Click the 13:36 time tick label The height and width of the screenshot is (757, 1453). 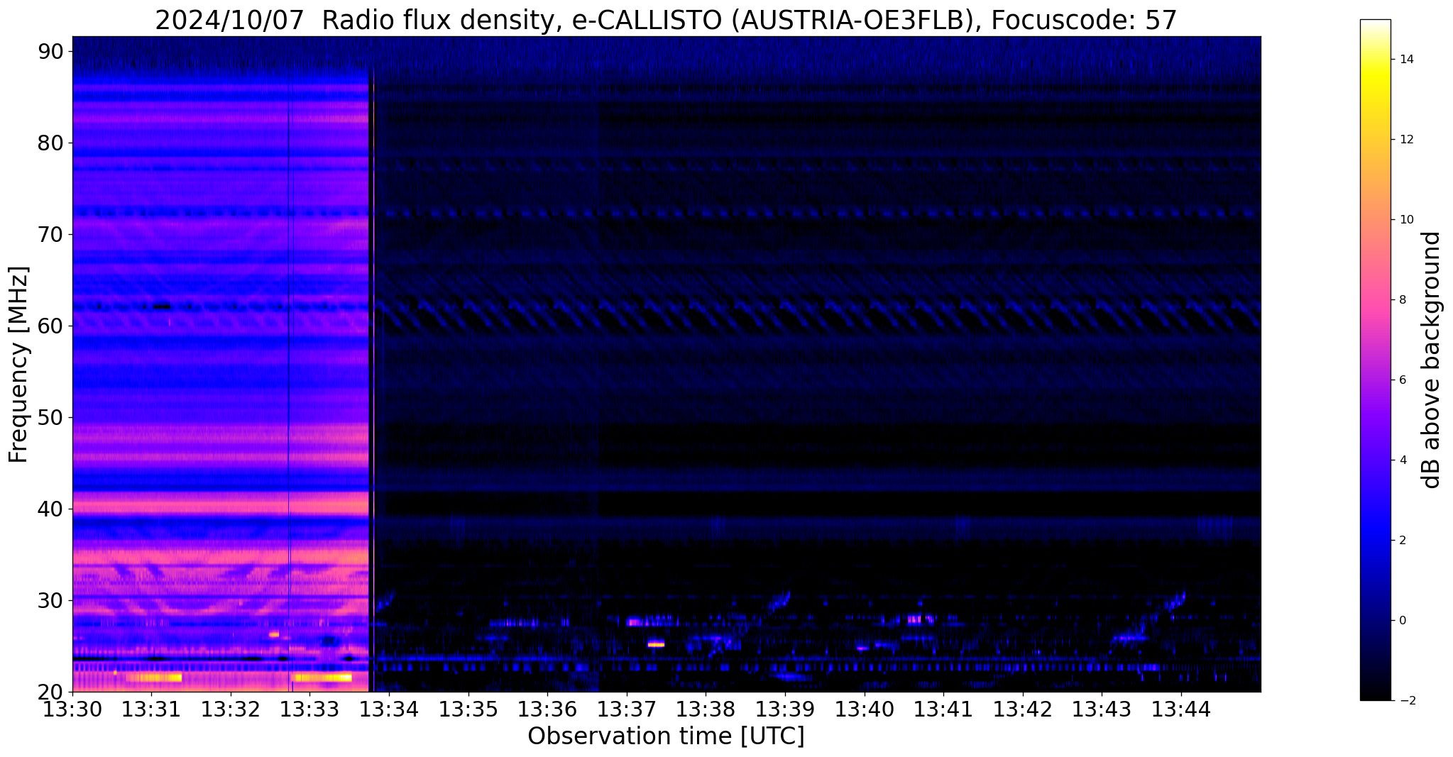click(547, 709)
